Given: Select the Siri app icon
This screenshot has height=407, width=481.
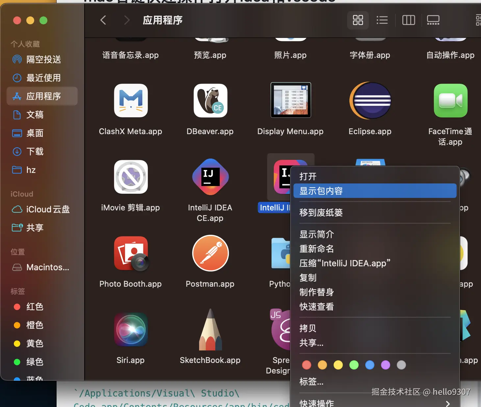Looking at the screenshot, I should coord(131,329).
